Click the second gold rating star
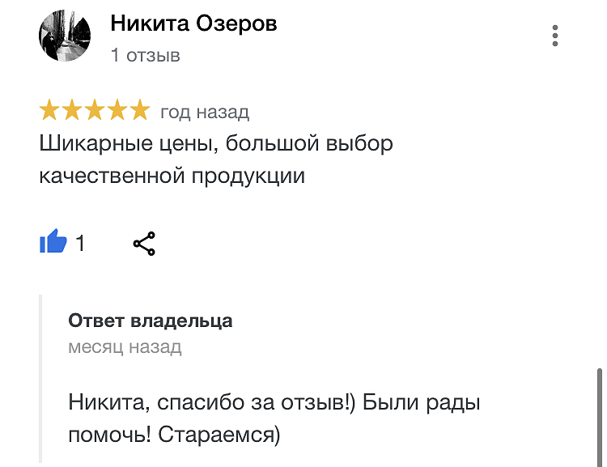607x467 pixels. (72, 110)
